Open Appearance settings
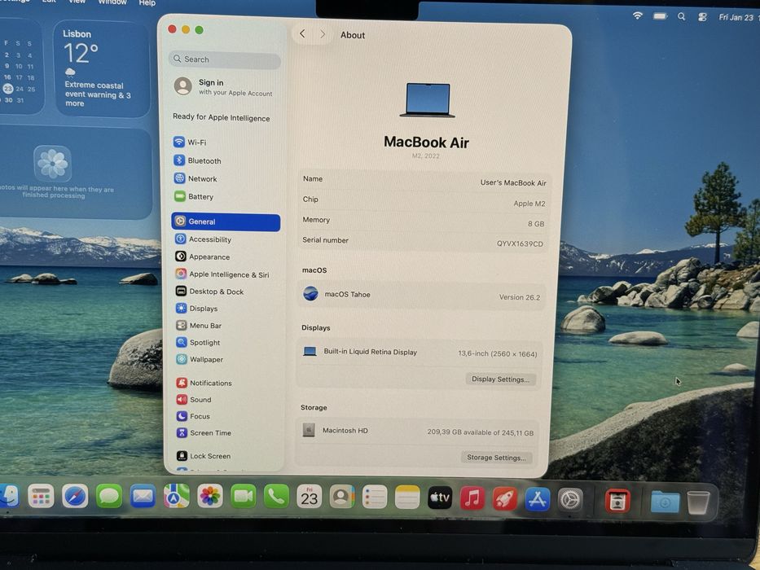Screen dimensions: 760x570 point(203,256)
